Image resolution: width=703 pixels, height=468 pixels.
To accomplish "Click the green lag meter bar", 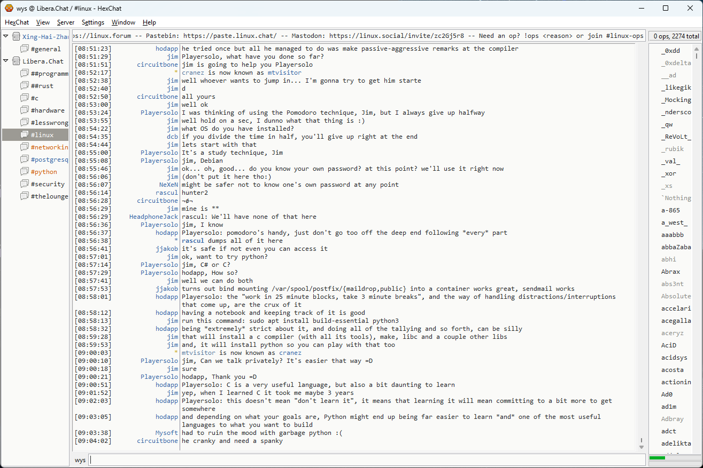I will 657,458.
